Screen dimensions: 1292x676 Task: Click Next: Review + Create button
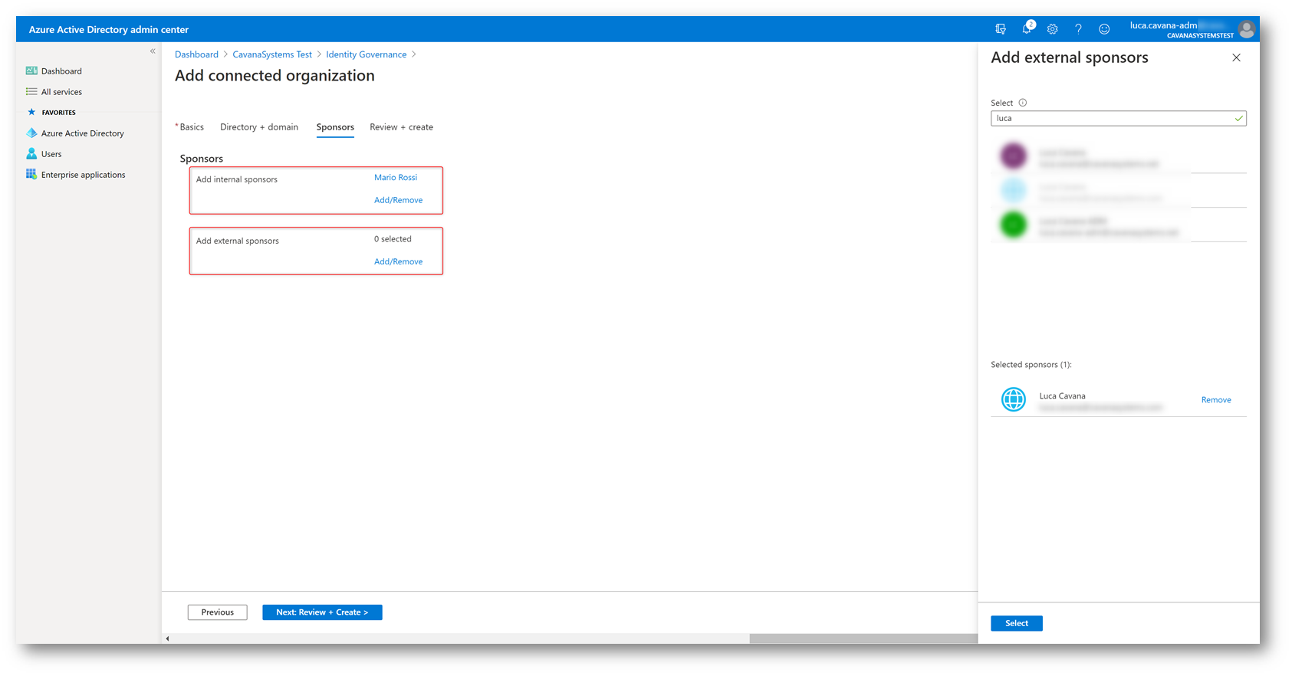[322, 612]
